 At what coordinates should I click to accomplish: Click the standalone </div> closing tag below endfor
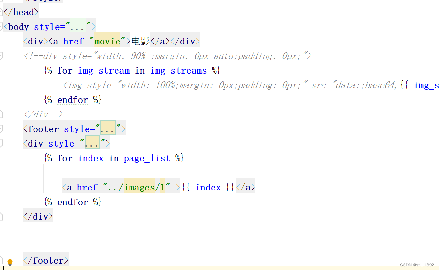(38, 216)
